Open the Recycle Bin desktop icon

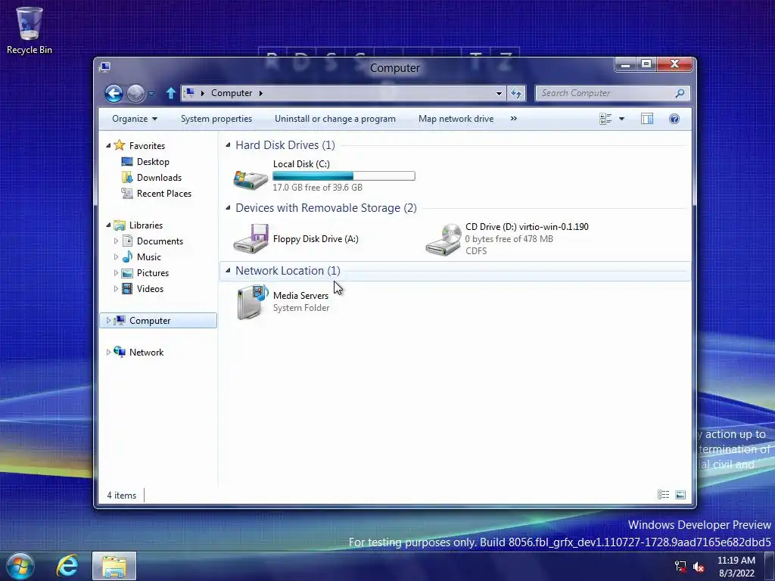pos(30,30)
